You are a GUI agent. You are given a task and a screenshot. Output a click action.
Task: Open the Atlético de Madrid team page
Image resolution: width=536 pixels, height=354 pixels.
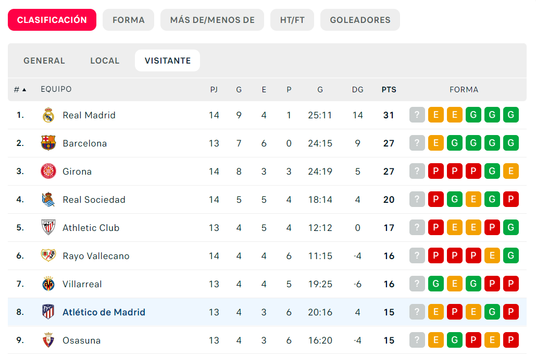click(x=104, y=312)
